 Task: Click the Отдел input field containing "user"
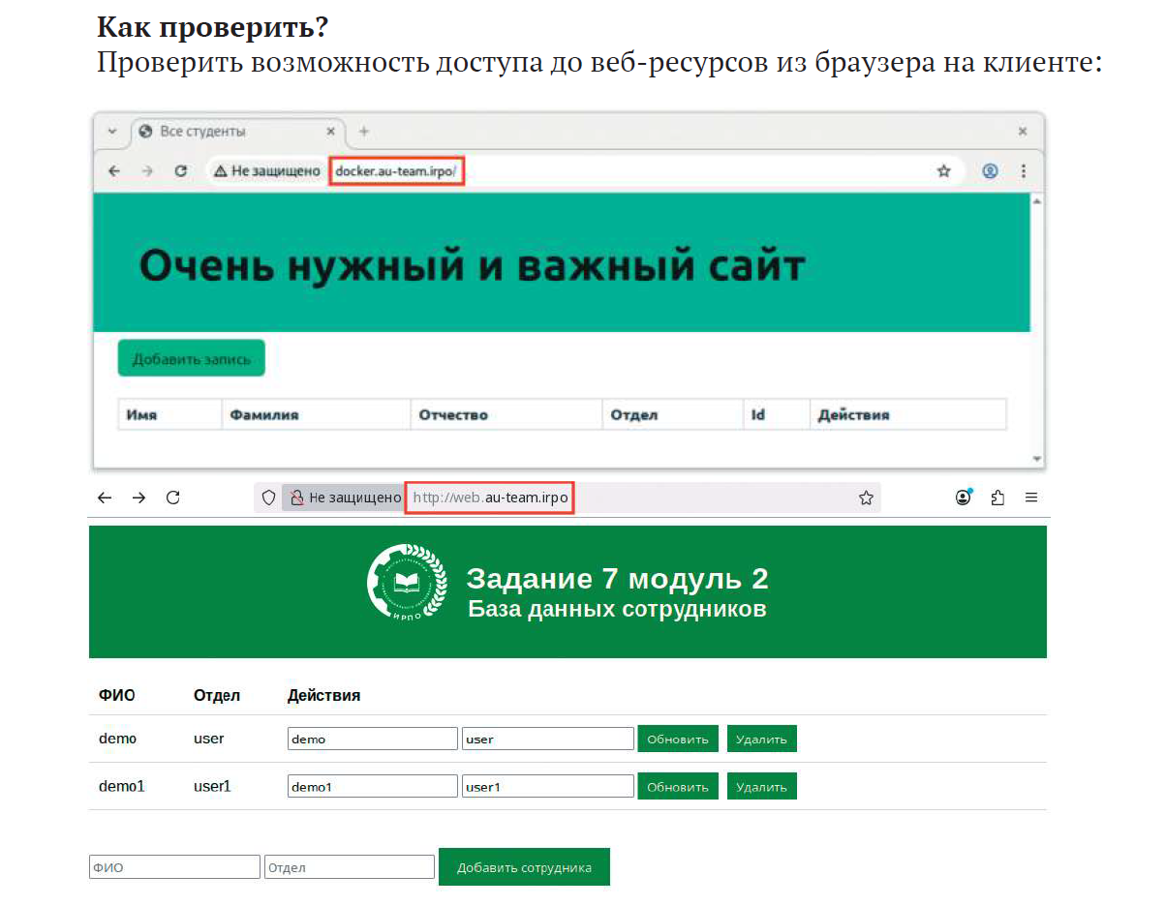point(548,739)
